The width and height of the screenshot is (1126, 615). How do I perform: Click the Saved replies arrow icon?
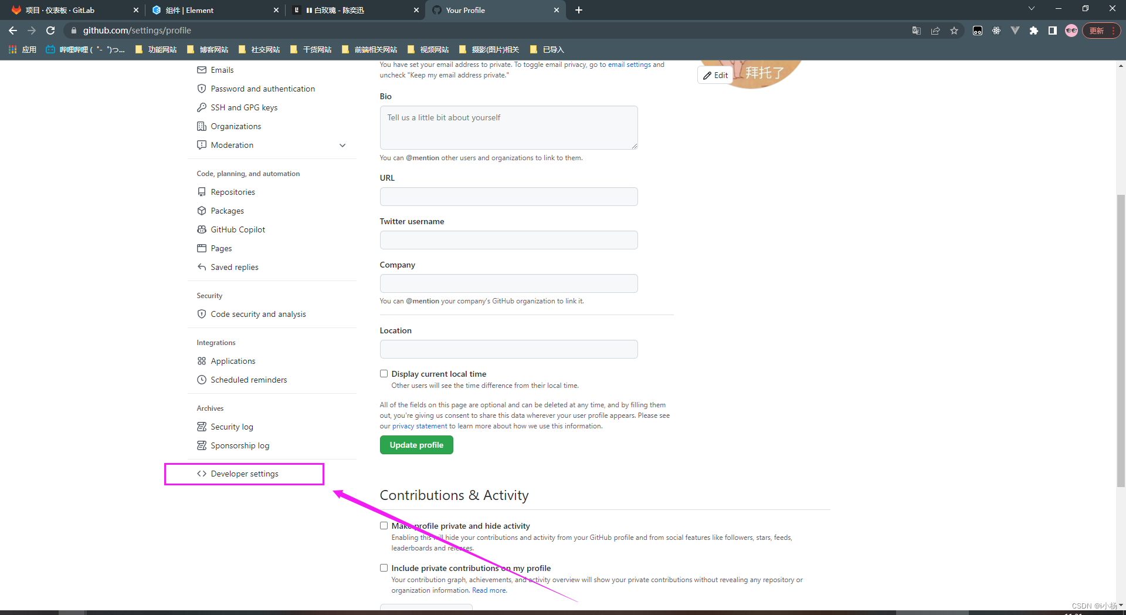tap(202, 267)
